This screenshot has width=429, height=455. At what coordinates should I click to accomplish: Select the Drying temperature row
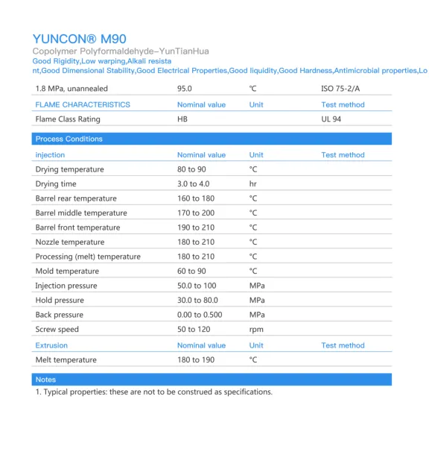point(212,169)
